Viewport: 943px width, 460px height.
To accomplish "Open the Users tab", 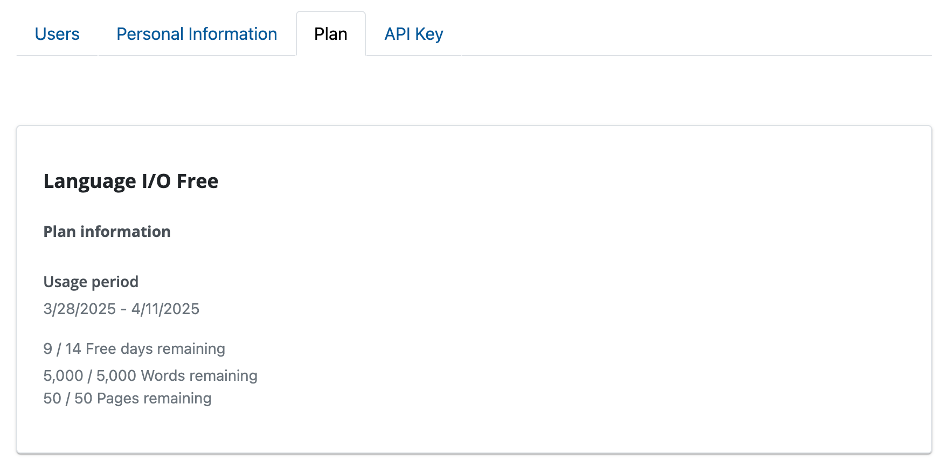I will pos(57,34).
